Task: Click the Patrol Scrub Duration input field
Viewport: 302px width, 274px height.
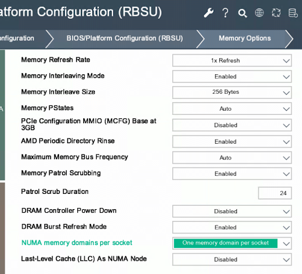Action: pos(275,193)
